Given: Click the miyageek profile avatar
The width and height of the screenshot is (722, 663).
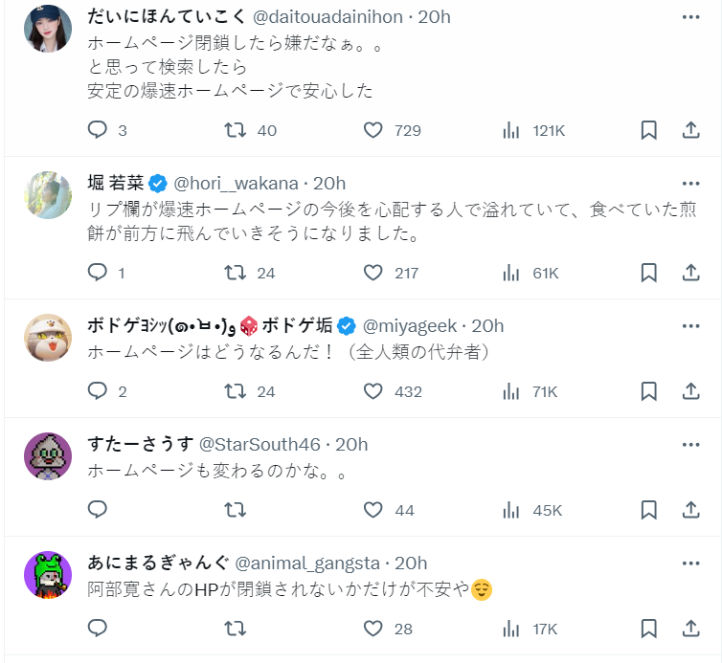Looking at the screenshot, I should click(x=47, y=337).
